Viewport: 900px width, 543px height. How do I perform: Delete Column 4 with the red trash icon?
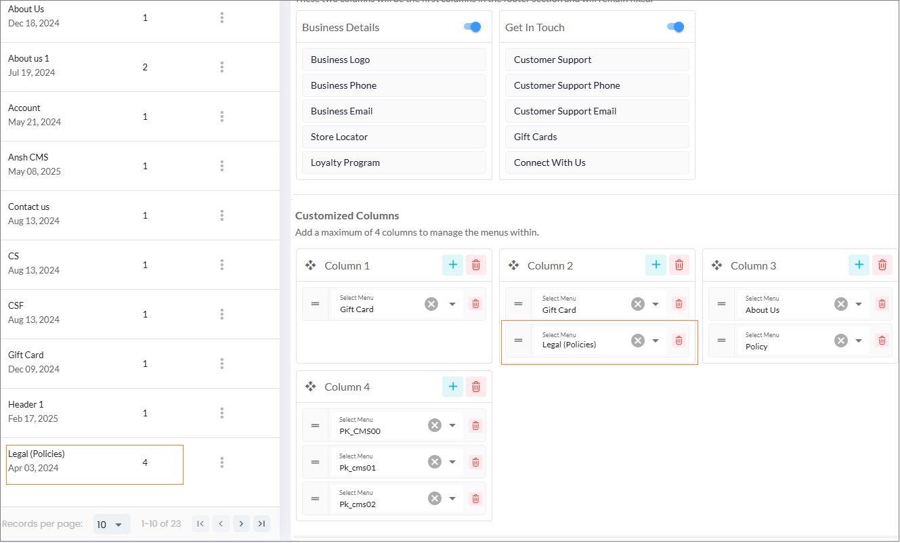coord(475,387)
